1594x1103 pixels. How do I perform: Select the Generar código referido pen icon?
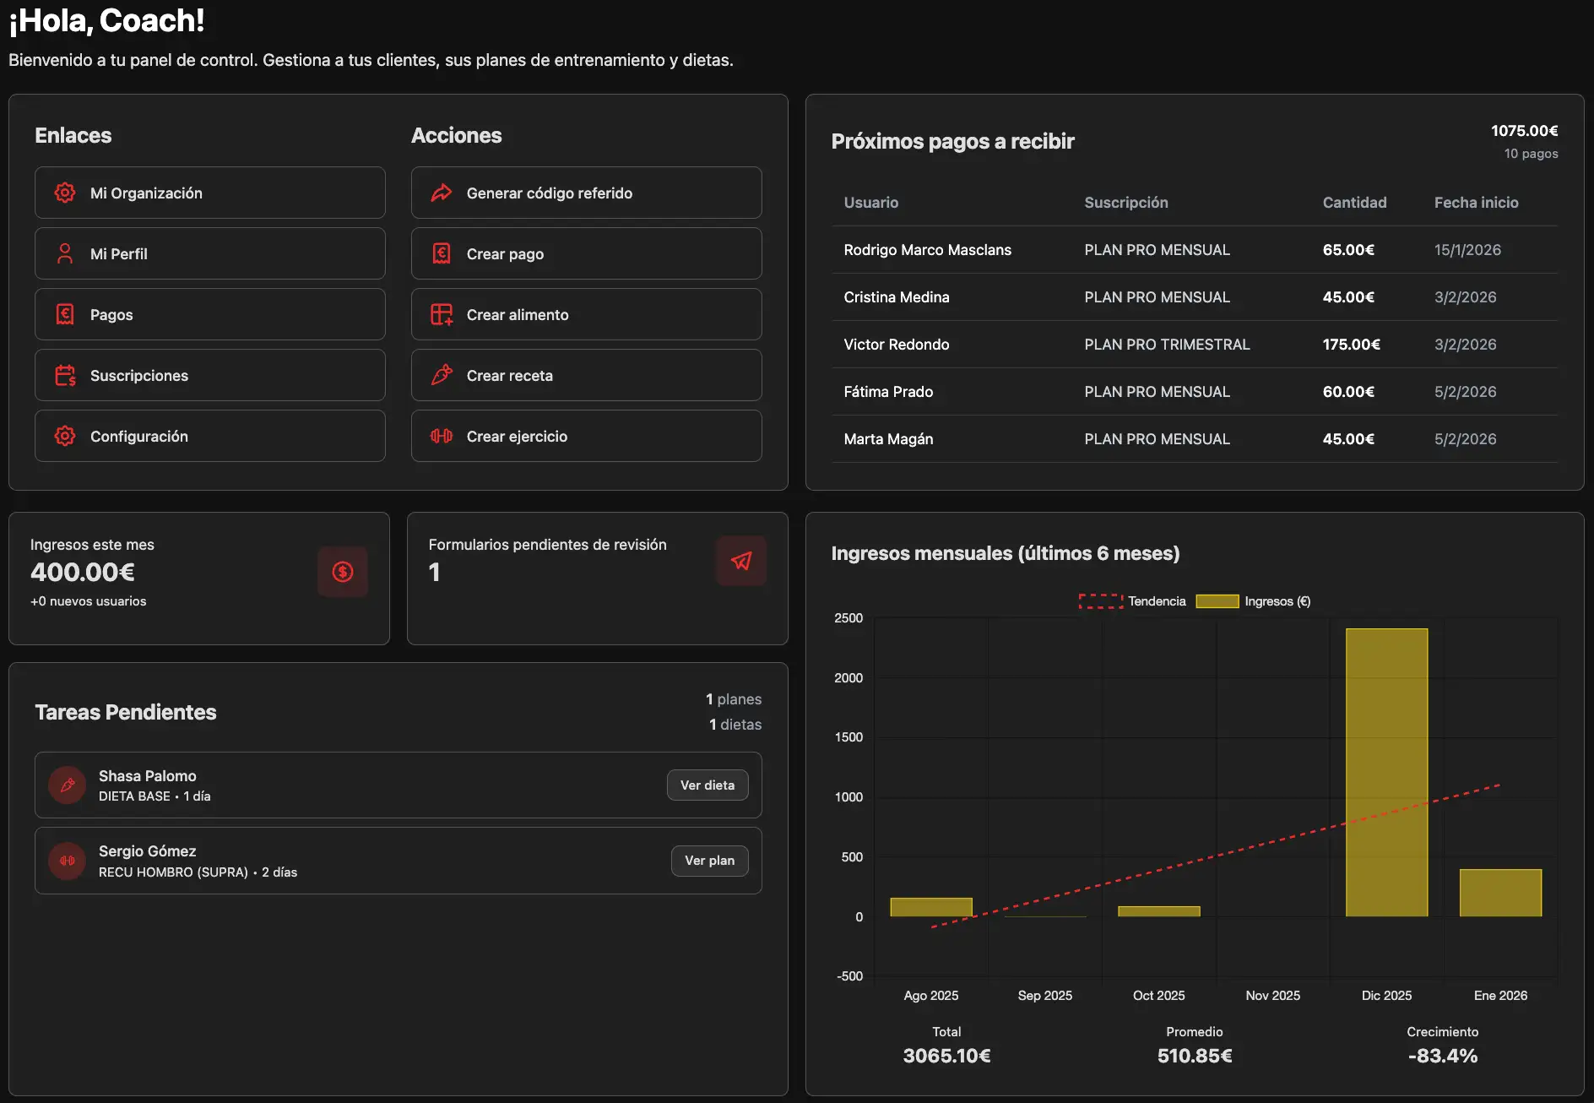[x=441, y=193]
